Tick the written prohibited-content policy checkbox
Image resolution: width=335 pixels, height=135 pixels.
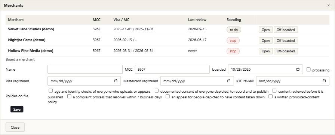coord(271,96)
